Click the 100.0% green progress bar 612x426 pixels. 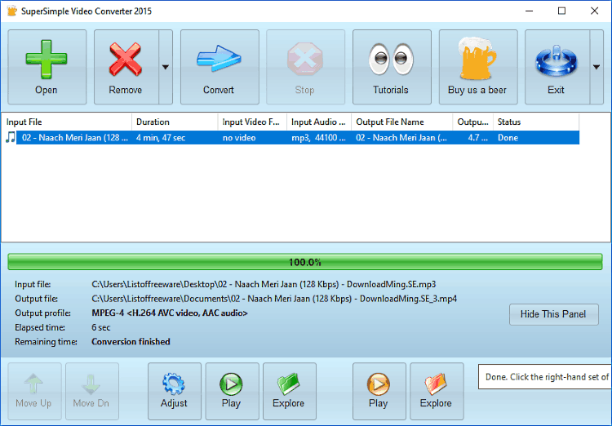[305, 262]
